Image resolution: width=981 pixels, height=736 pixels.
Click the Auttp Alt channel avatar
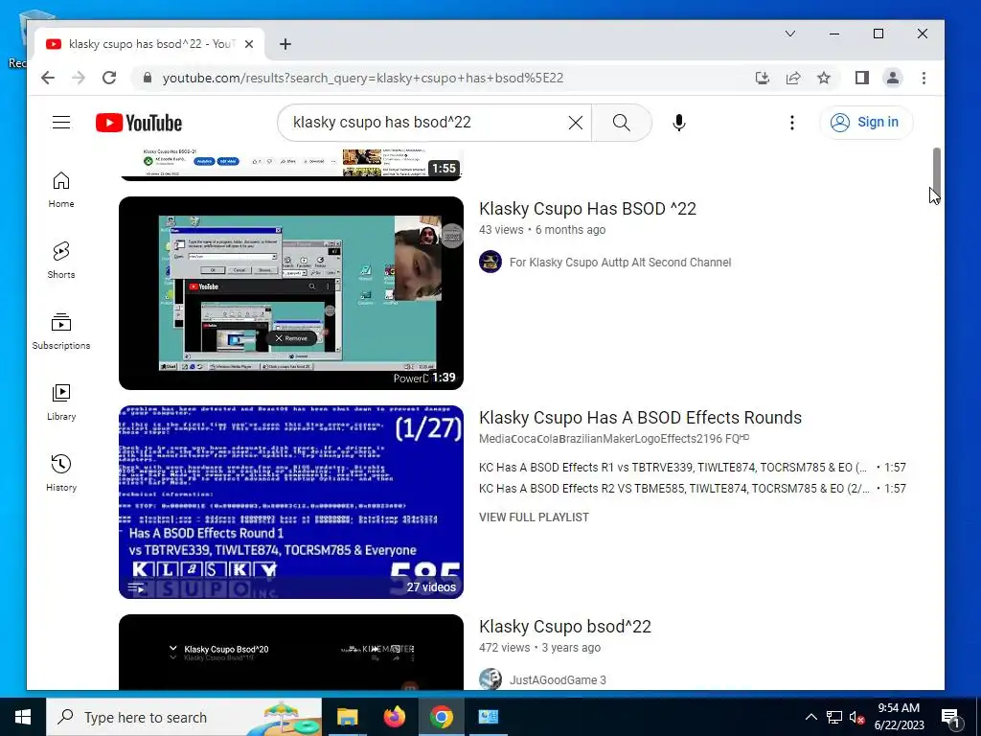pyautogui.click(x=490, y=262)
